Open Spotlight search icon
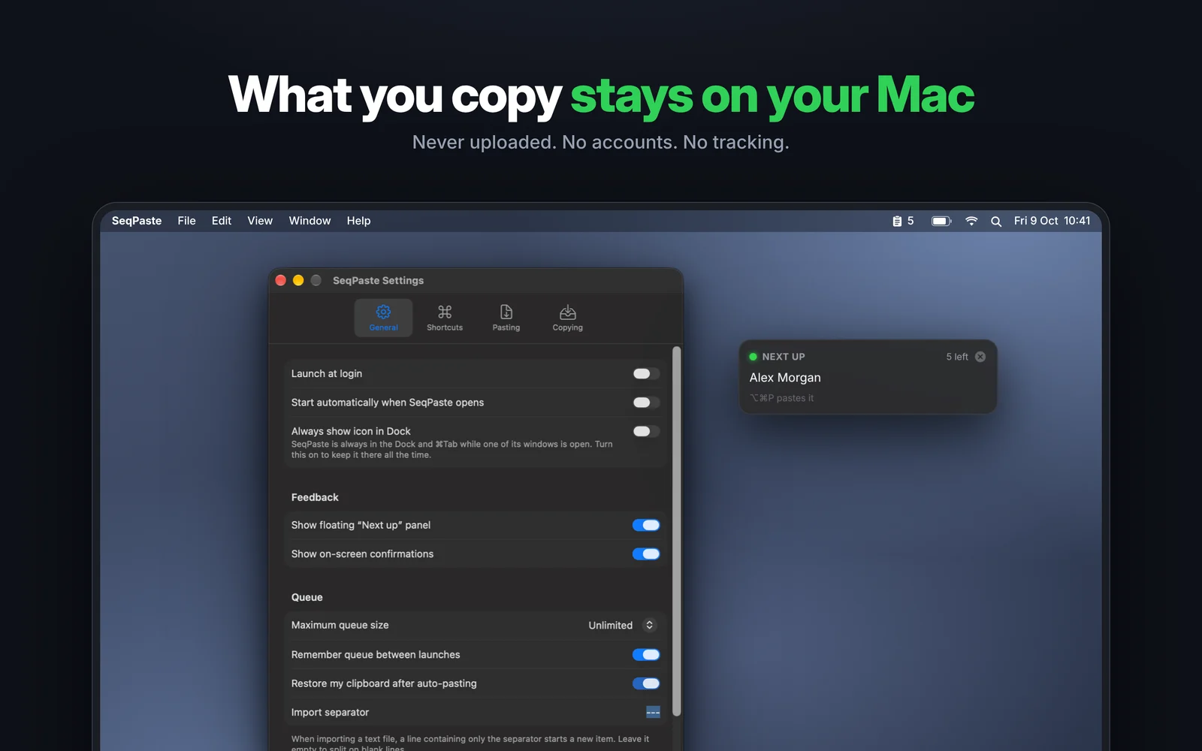Screen dimensions: 1202x751 [996, 222]
